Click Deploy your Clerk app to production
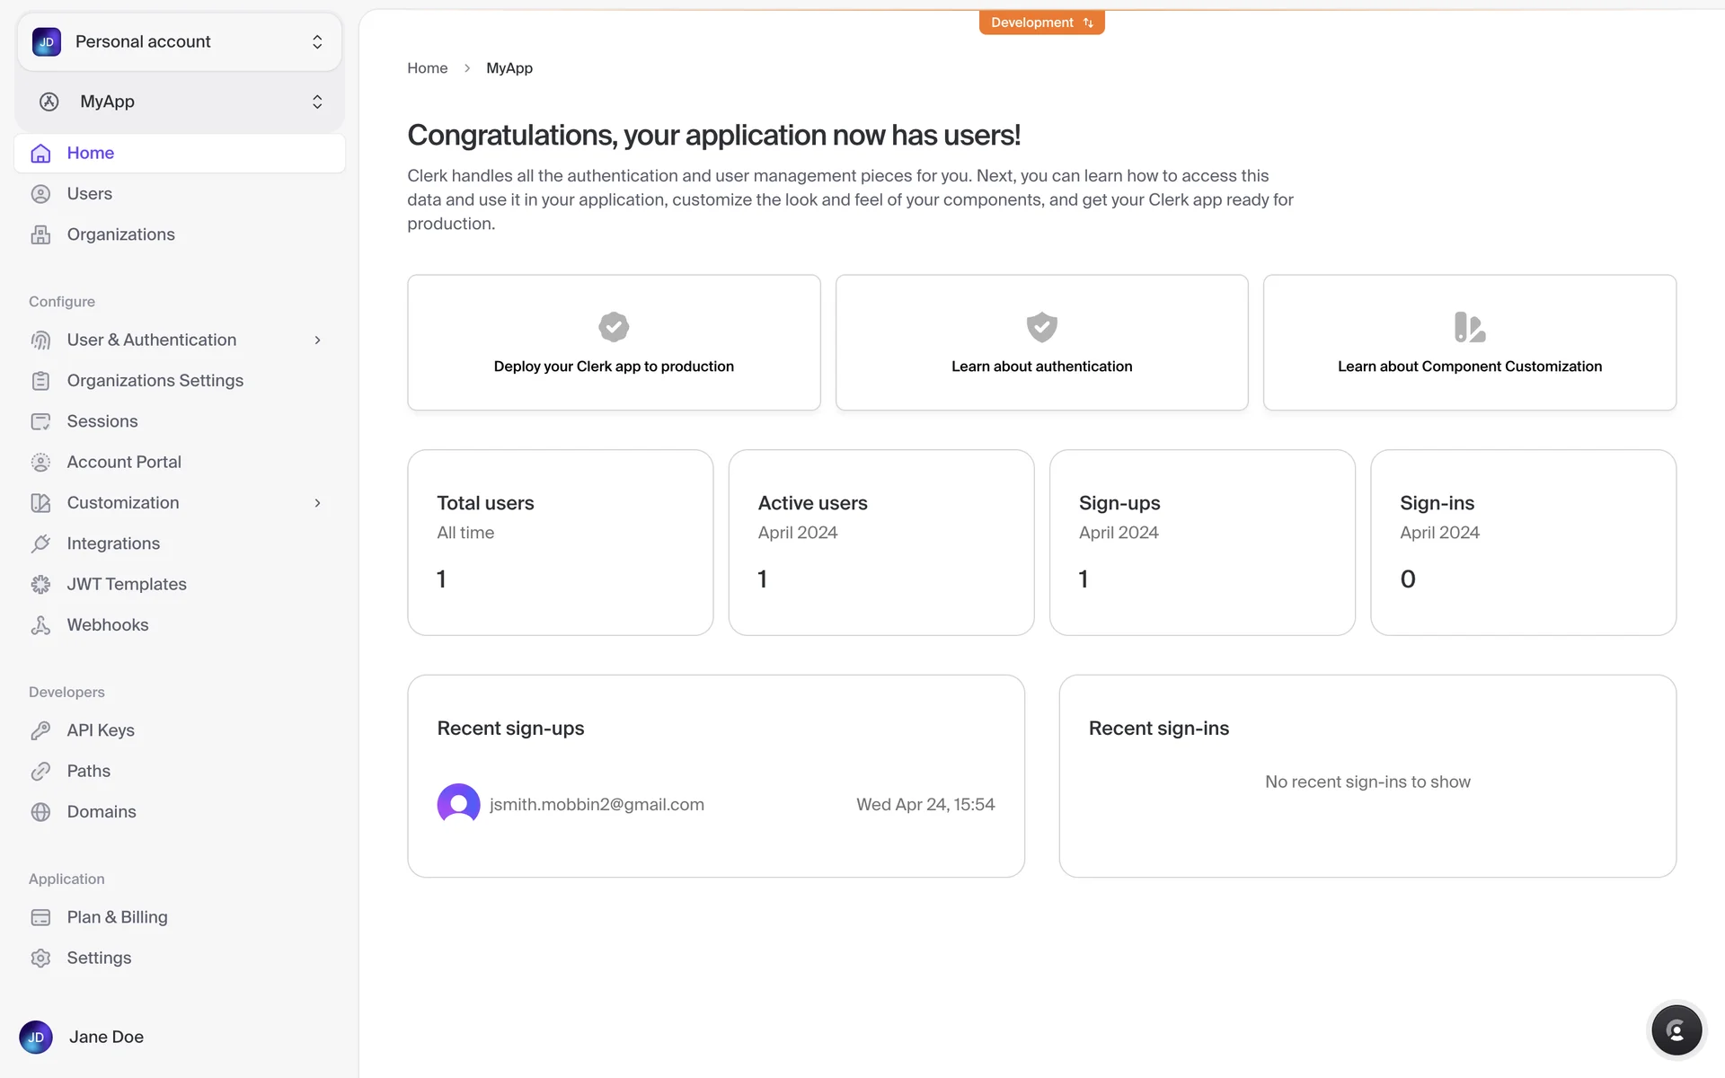This screenshot has width=1725, height=1078. tap(614, 343)
